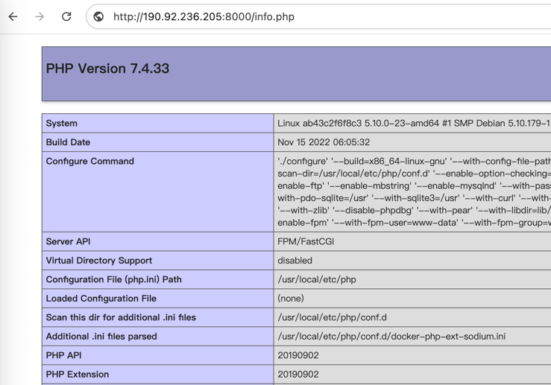Select '/usr/local/etc/php' path value
The height and width of the screenshot is (385, 551).
[x=317, y=279]
